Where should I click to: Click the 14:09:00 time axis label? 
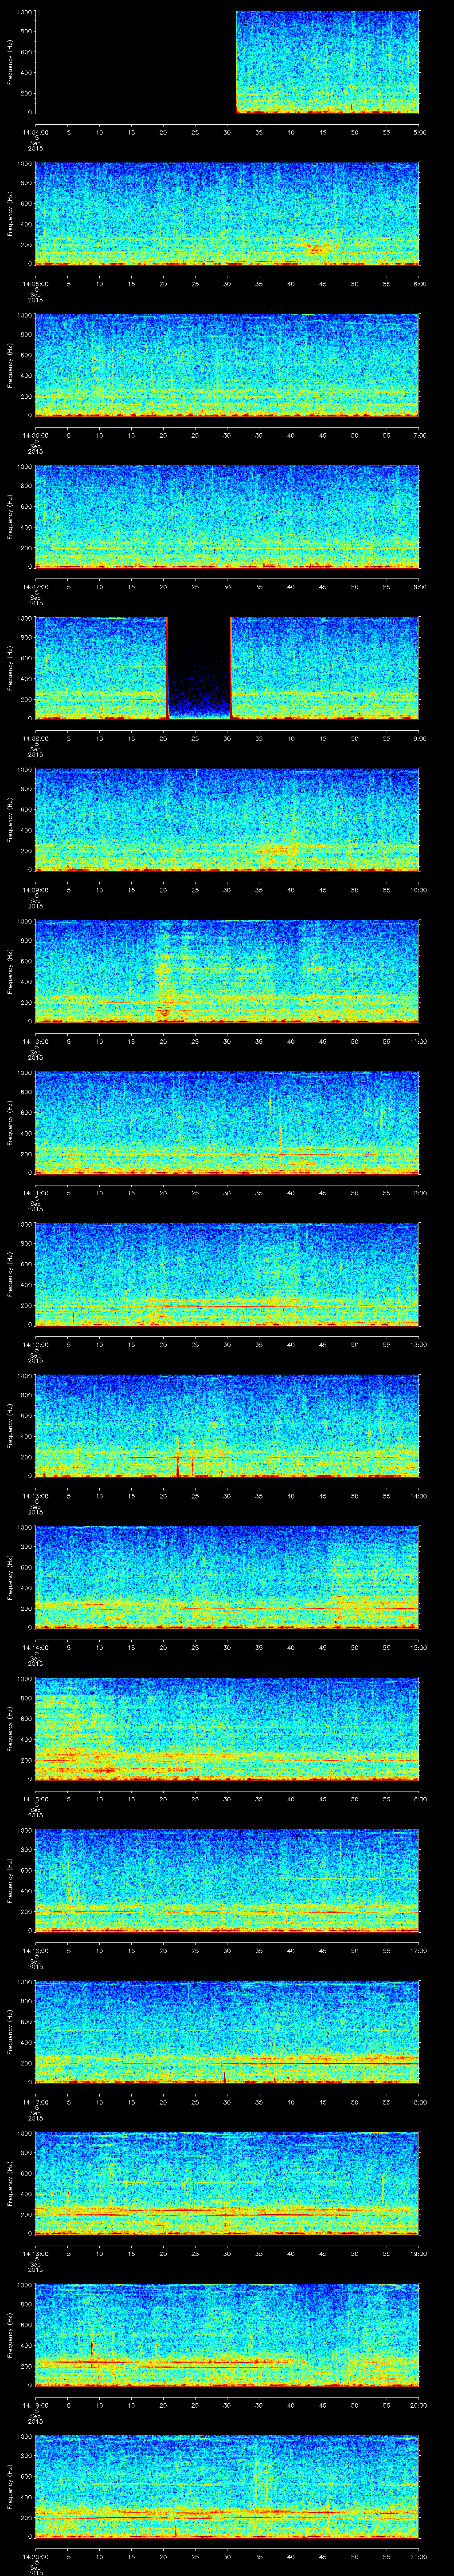(35, 890)
